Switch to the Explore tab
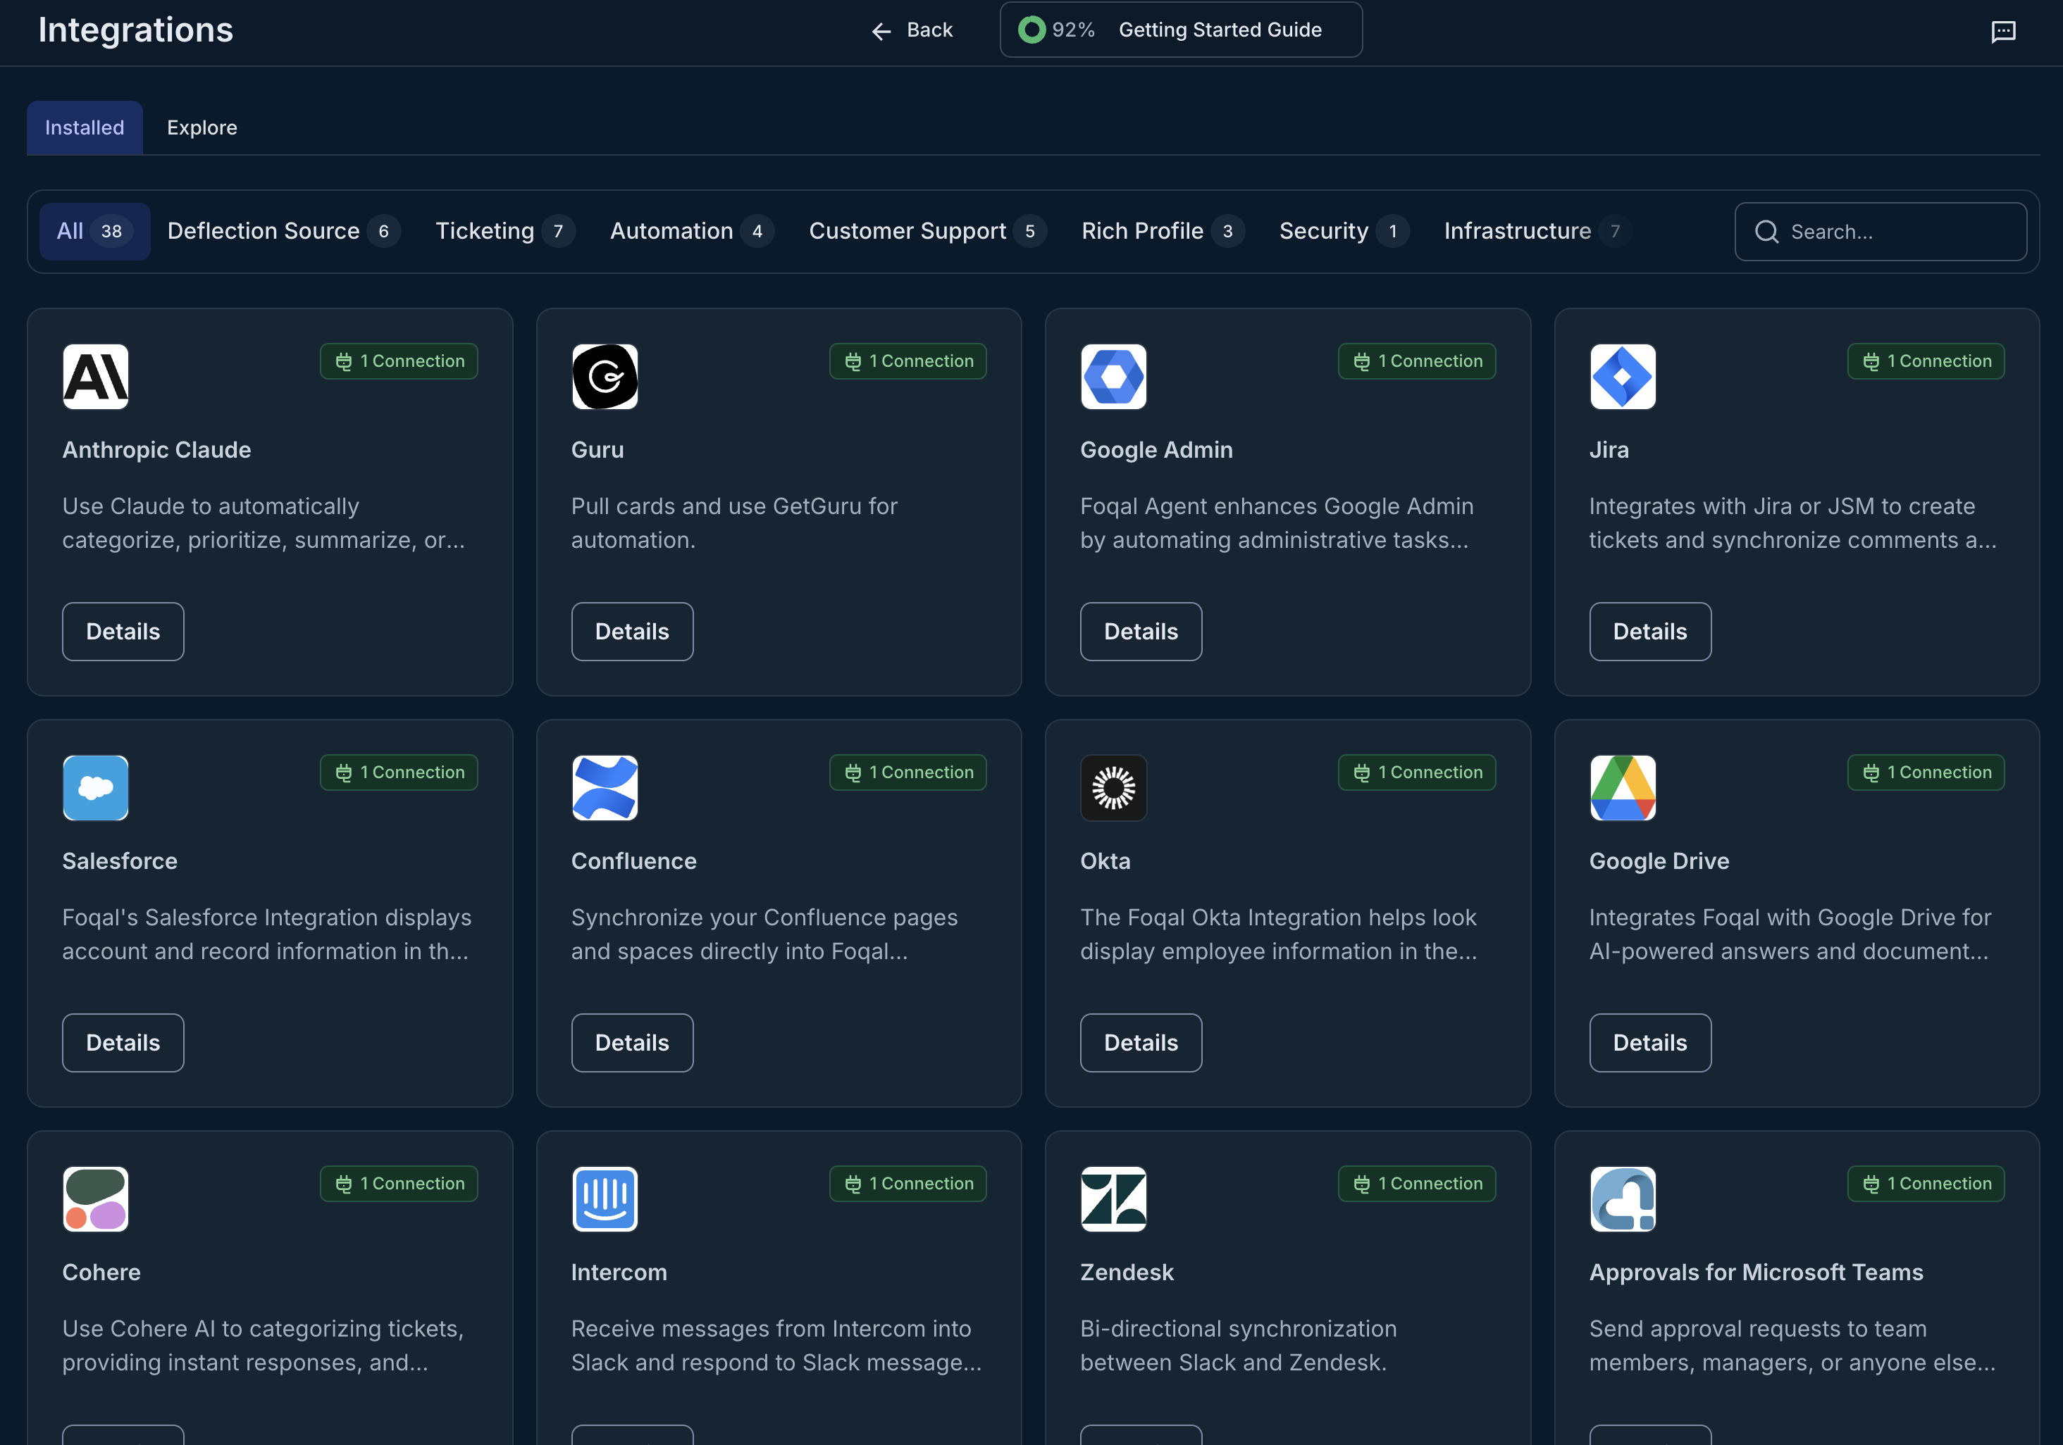 pos(202,127)
